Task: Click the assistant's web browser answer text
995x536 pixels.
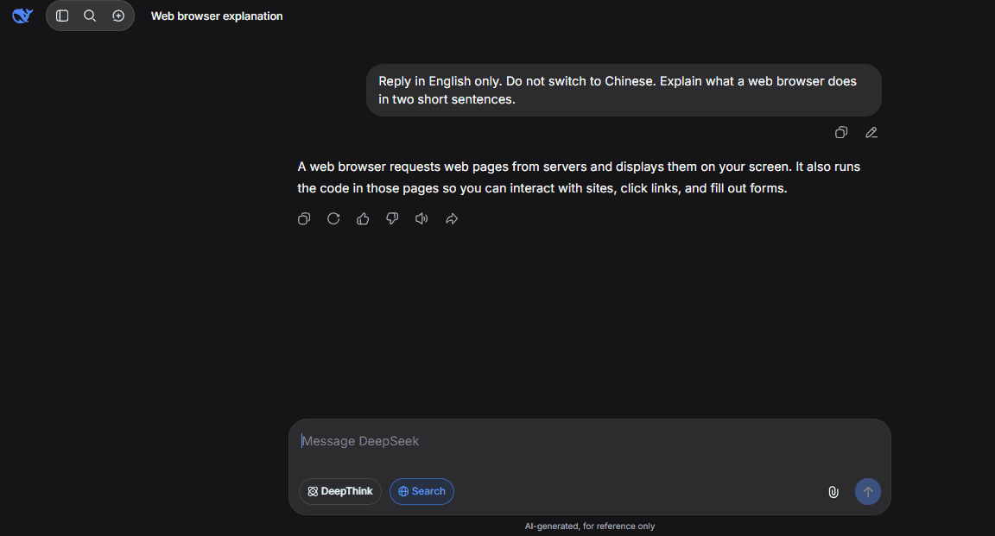Action: [x=579, y=178]
